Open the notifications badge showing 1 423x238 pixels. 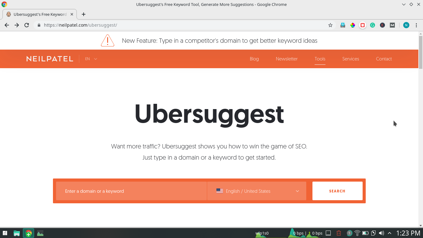(x=349, y=233)
